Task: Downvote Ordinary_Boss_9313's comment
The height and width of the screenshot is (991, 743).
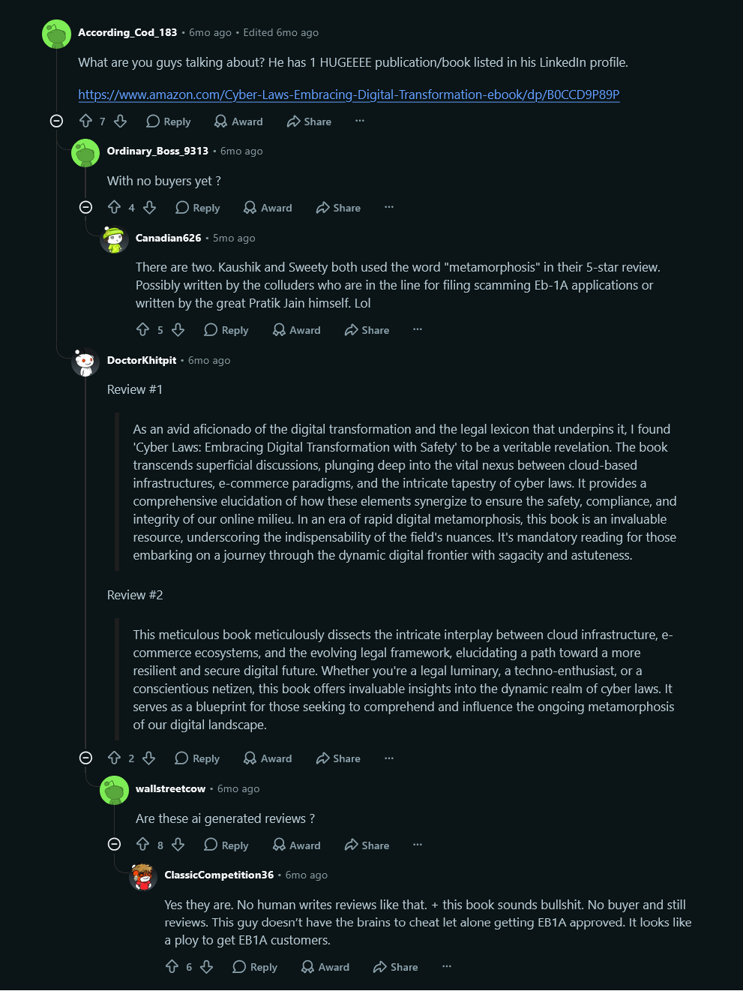Action: click(x=150, y=207)
